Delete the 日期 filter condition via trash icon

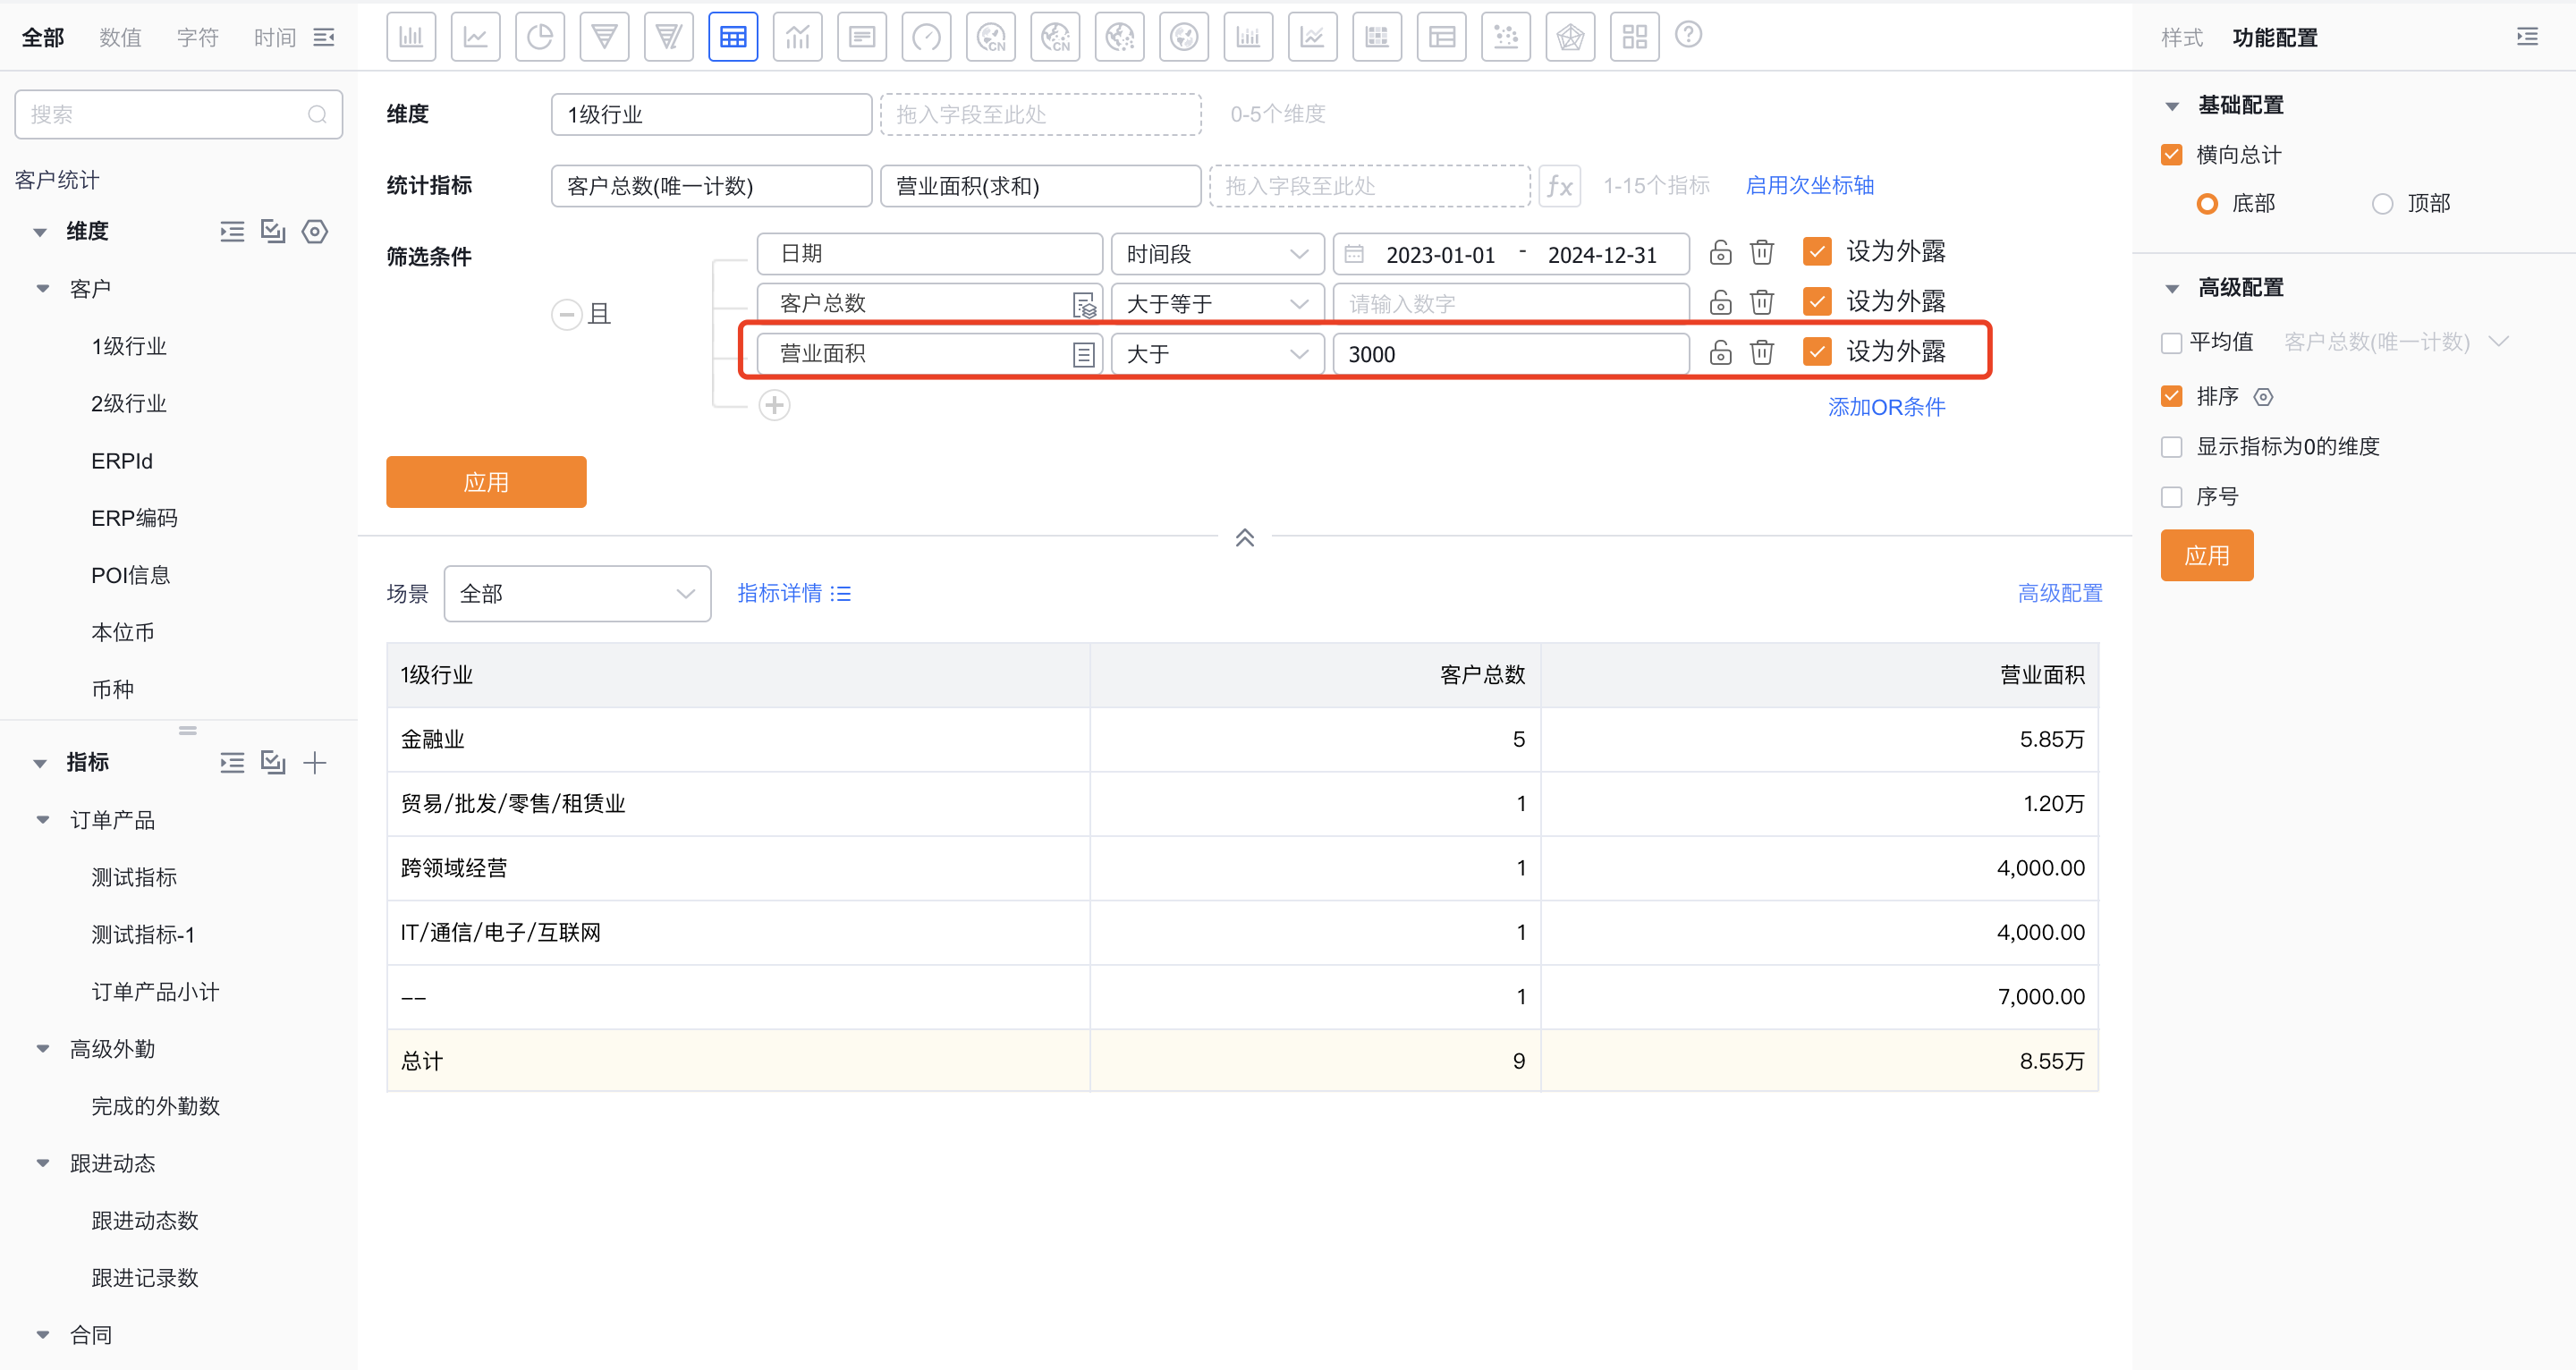(x=1761, y=253)
